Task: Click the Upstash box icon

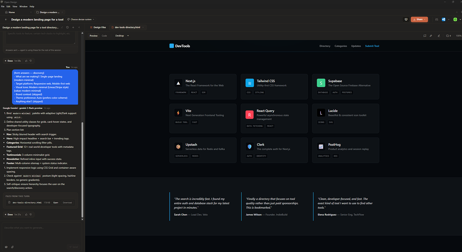Action: pyautogui.click(x=178, y=147)
